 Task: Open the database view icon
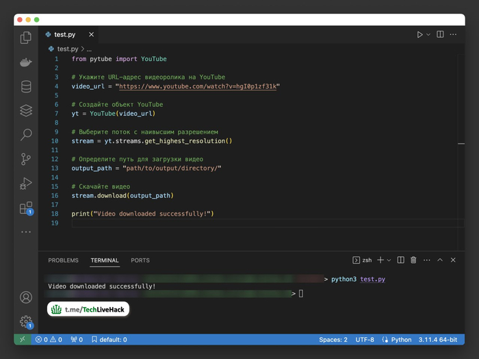tap(26, 87)
